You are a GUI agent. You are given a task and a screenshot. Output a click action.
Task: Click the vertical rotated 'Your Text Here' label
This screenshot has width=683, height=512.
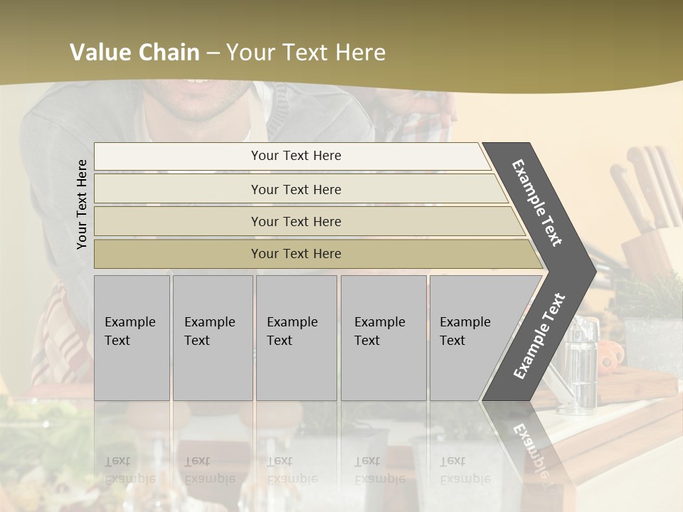coord(82,204)
